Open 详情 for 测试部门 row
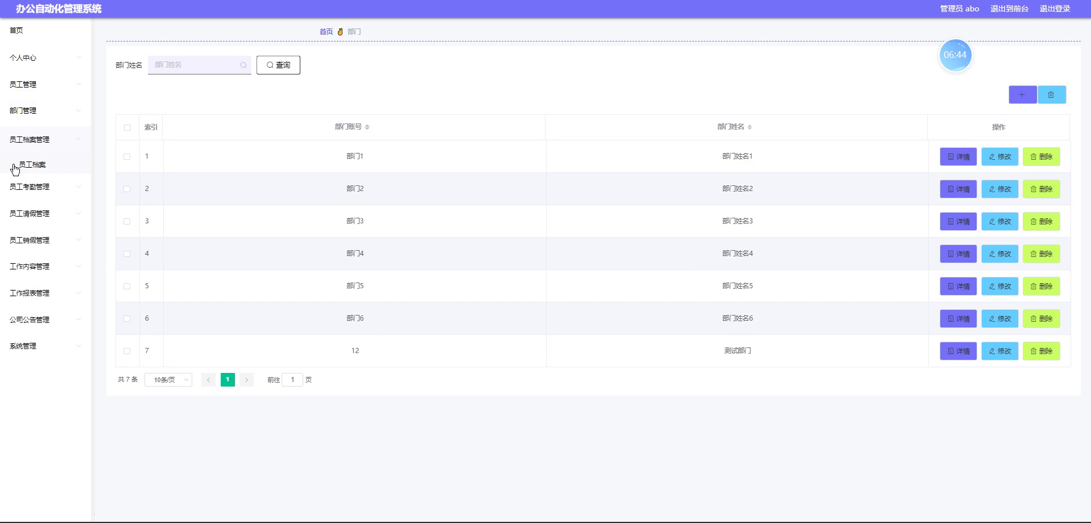Screen dimensions: 1091x523 point(958,351)
